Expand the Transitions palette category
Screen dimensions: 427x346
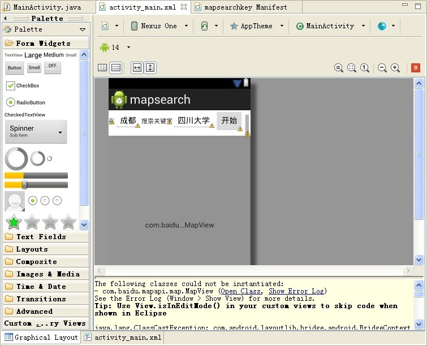tap(46, 299)
